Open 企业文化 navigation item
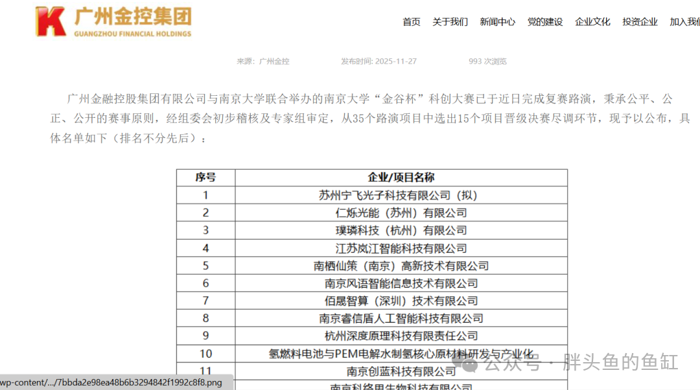Viewport: 700px width, 390px height. coord(592,22)
